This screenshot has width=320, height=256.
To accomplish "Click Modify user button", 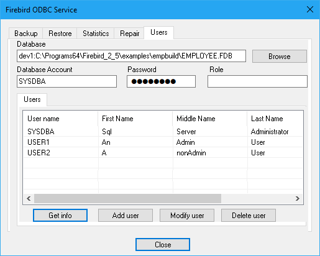I will [187, 216].
